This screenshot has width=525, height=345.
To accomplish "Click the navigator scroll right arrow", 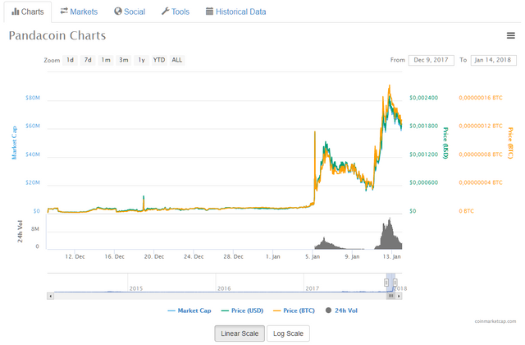I will pos(399,296).
